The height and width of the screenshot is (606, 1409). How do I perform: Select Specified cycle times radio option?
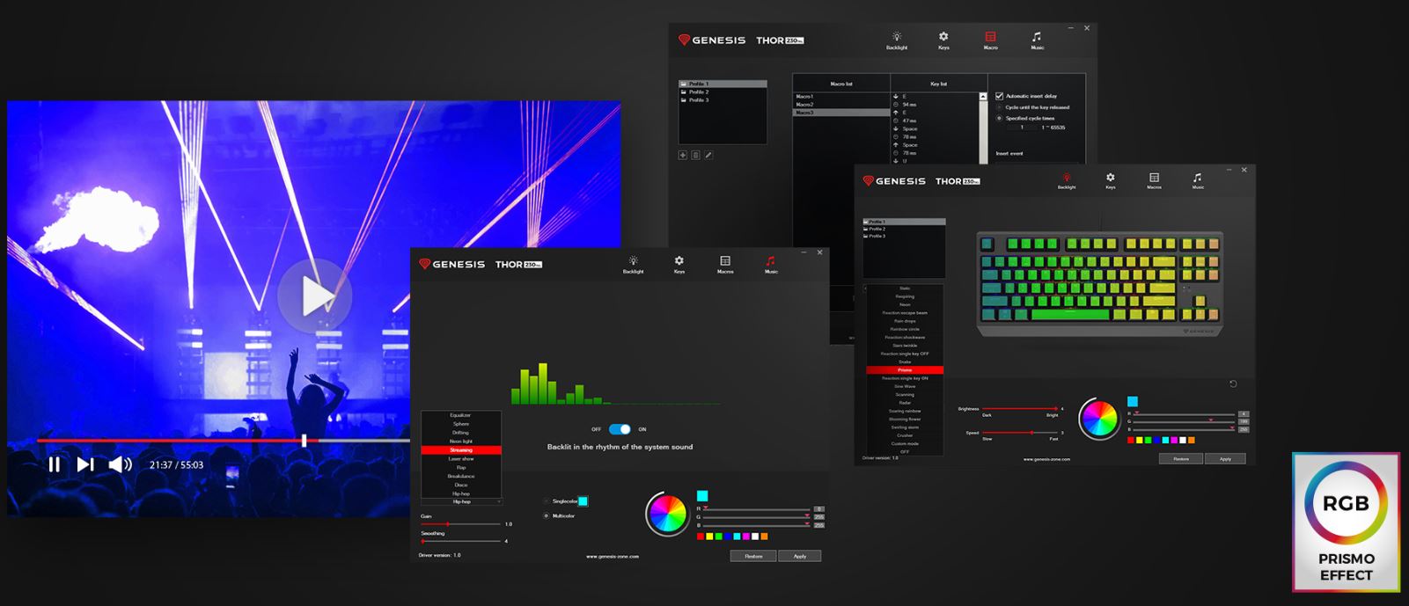999,118
